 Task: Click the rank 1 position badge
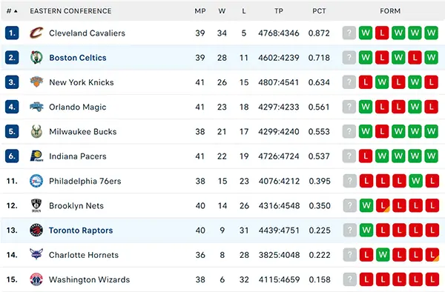pyautogui.click(x=12, y=33)
